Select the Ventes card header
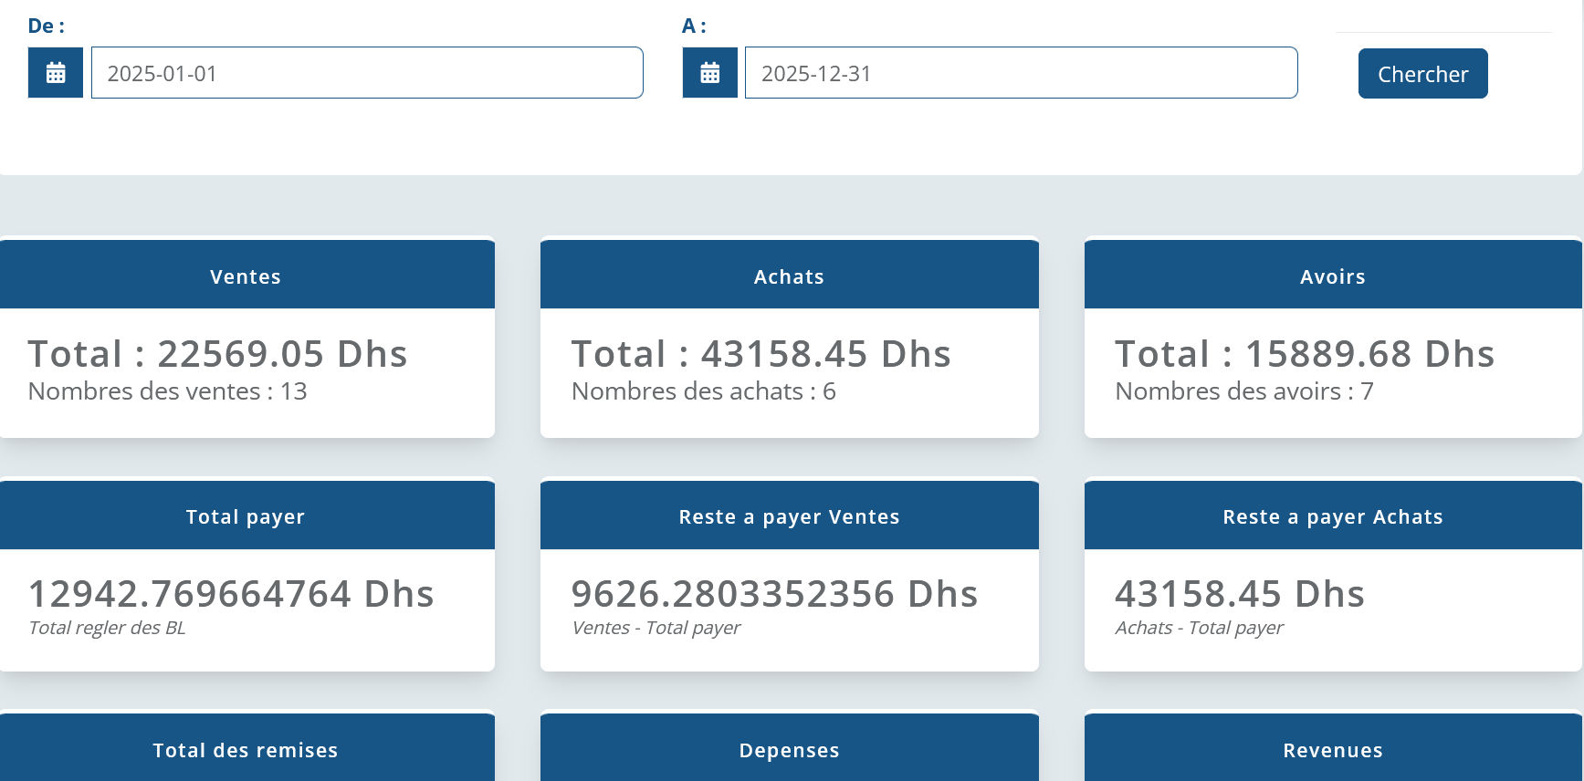This screenshot has width=1584, height=781. (246, 276)
